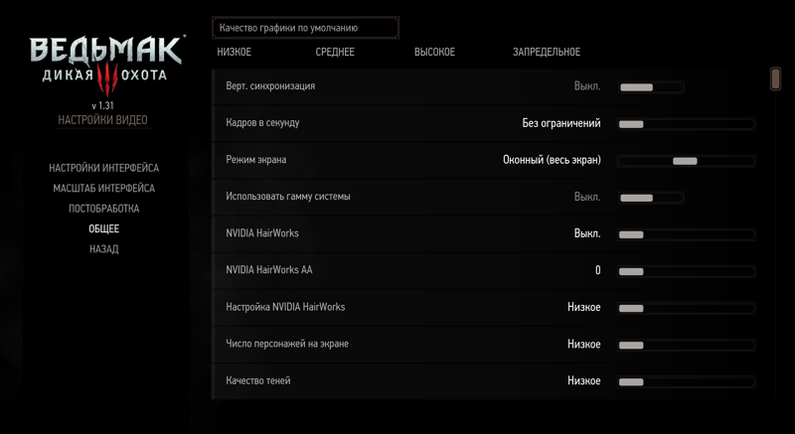Screen dimensions: 795x434
Task: Adjust Режим экрана slider
Action: coord(686,161)
